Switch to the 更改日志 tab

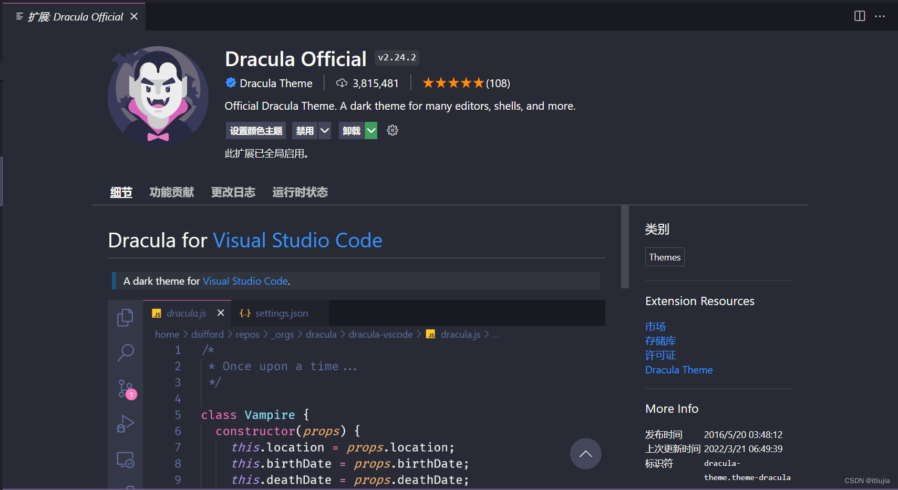233,192
